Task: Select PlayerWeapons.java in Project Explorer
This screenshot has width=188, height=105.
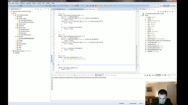Action: click(x=26, y=35)
